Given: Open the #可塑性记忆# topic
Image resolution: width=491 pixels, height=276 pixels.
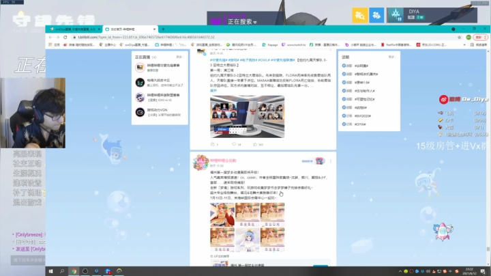Looking at the screenshot, I should click(x=364, y=99).
